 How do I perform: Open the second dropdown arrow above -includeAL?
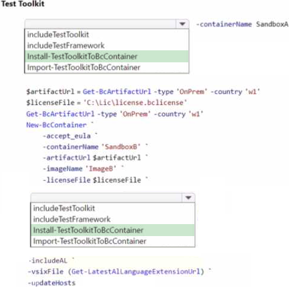188,198
